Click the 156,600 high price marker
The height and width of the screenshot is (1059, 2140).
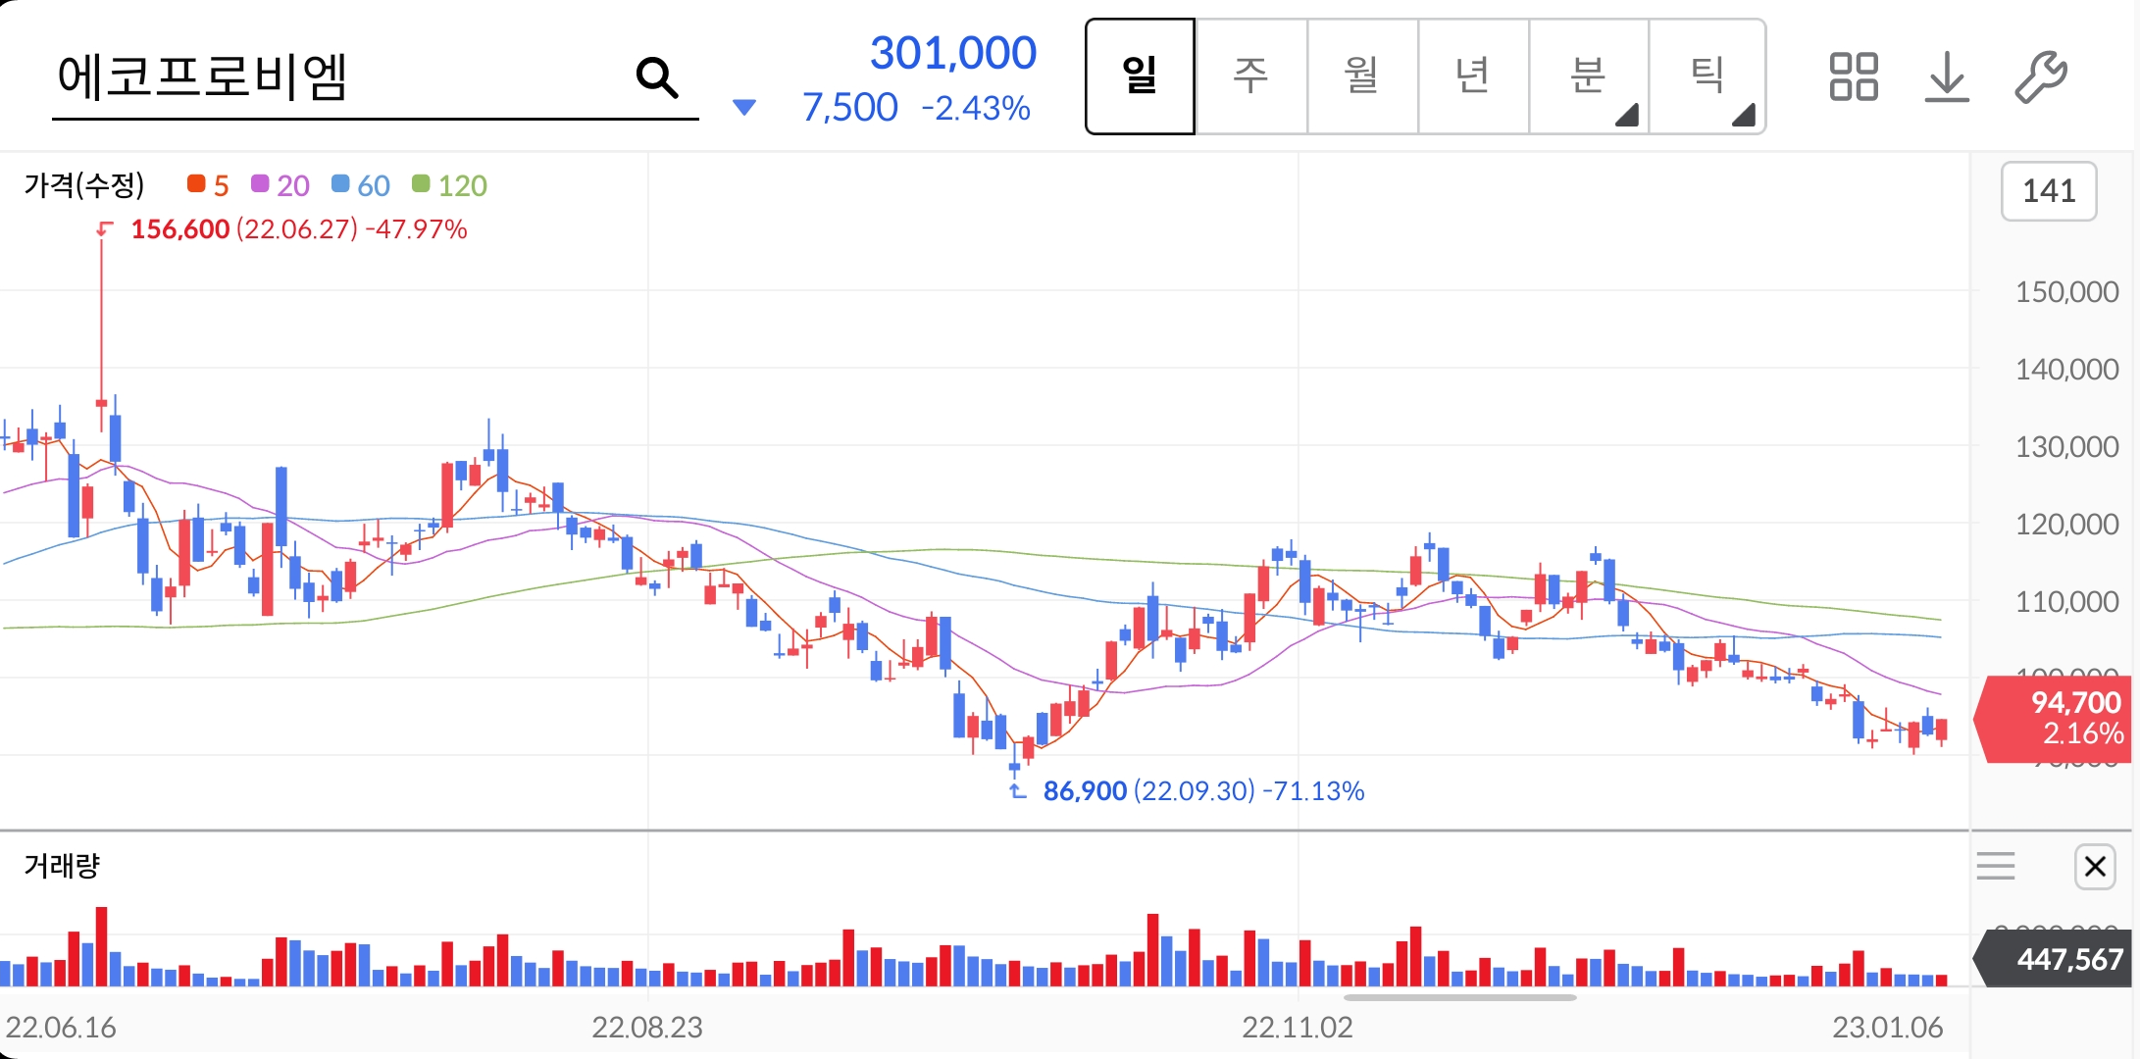pos(180,229)
